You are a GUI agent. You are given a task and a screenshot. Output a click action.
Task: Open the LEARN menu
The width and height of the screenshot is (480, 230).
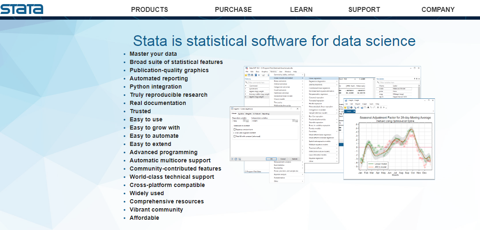[x=301, y=9]
